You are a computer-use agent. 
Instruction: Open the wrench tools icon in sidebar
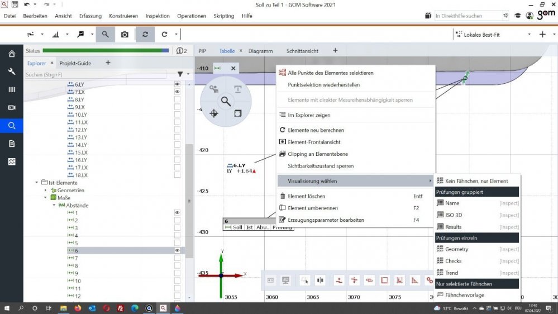click(12, 72)
